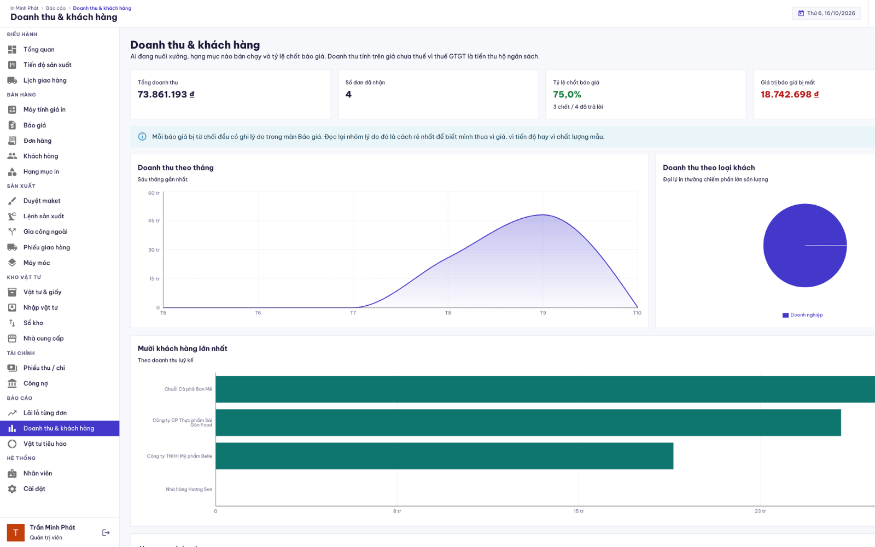Click the Sổ kho swap arrows icon

[x=12, y=323]
